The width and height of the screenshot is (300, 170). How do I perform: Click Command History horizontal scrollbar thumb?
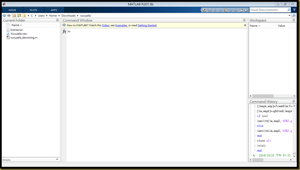257,160
